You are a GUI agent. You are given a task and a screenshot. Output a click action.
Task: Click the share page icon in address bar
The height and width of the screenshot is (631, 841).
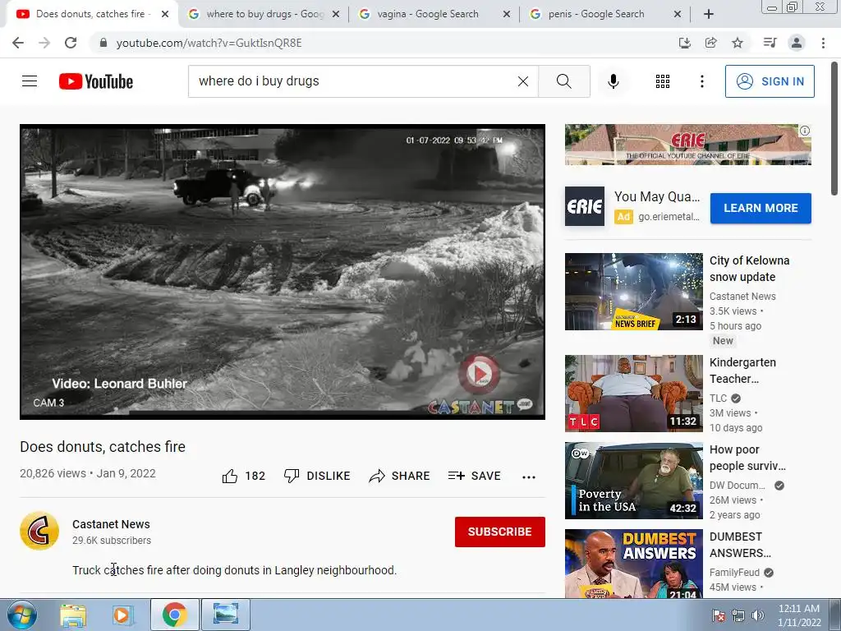[x=711, y=43]
